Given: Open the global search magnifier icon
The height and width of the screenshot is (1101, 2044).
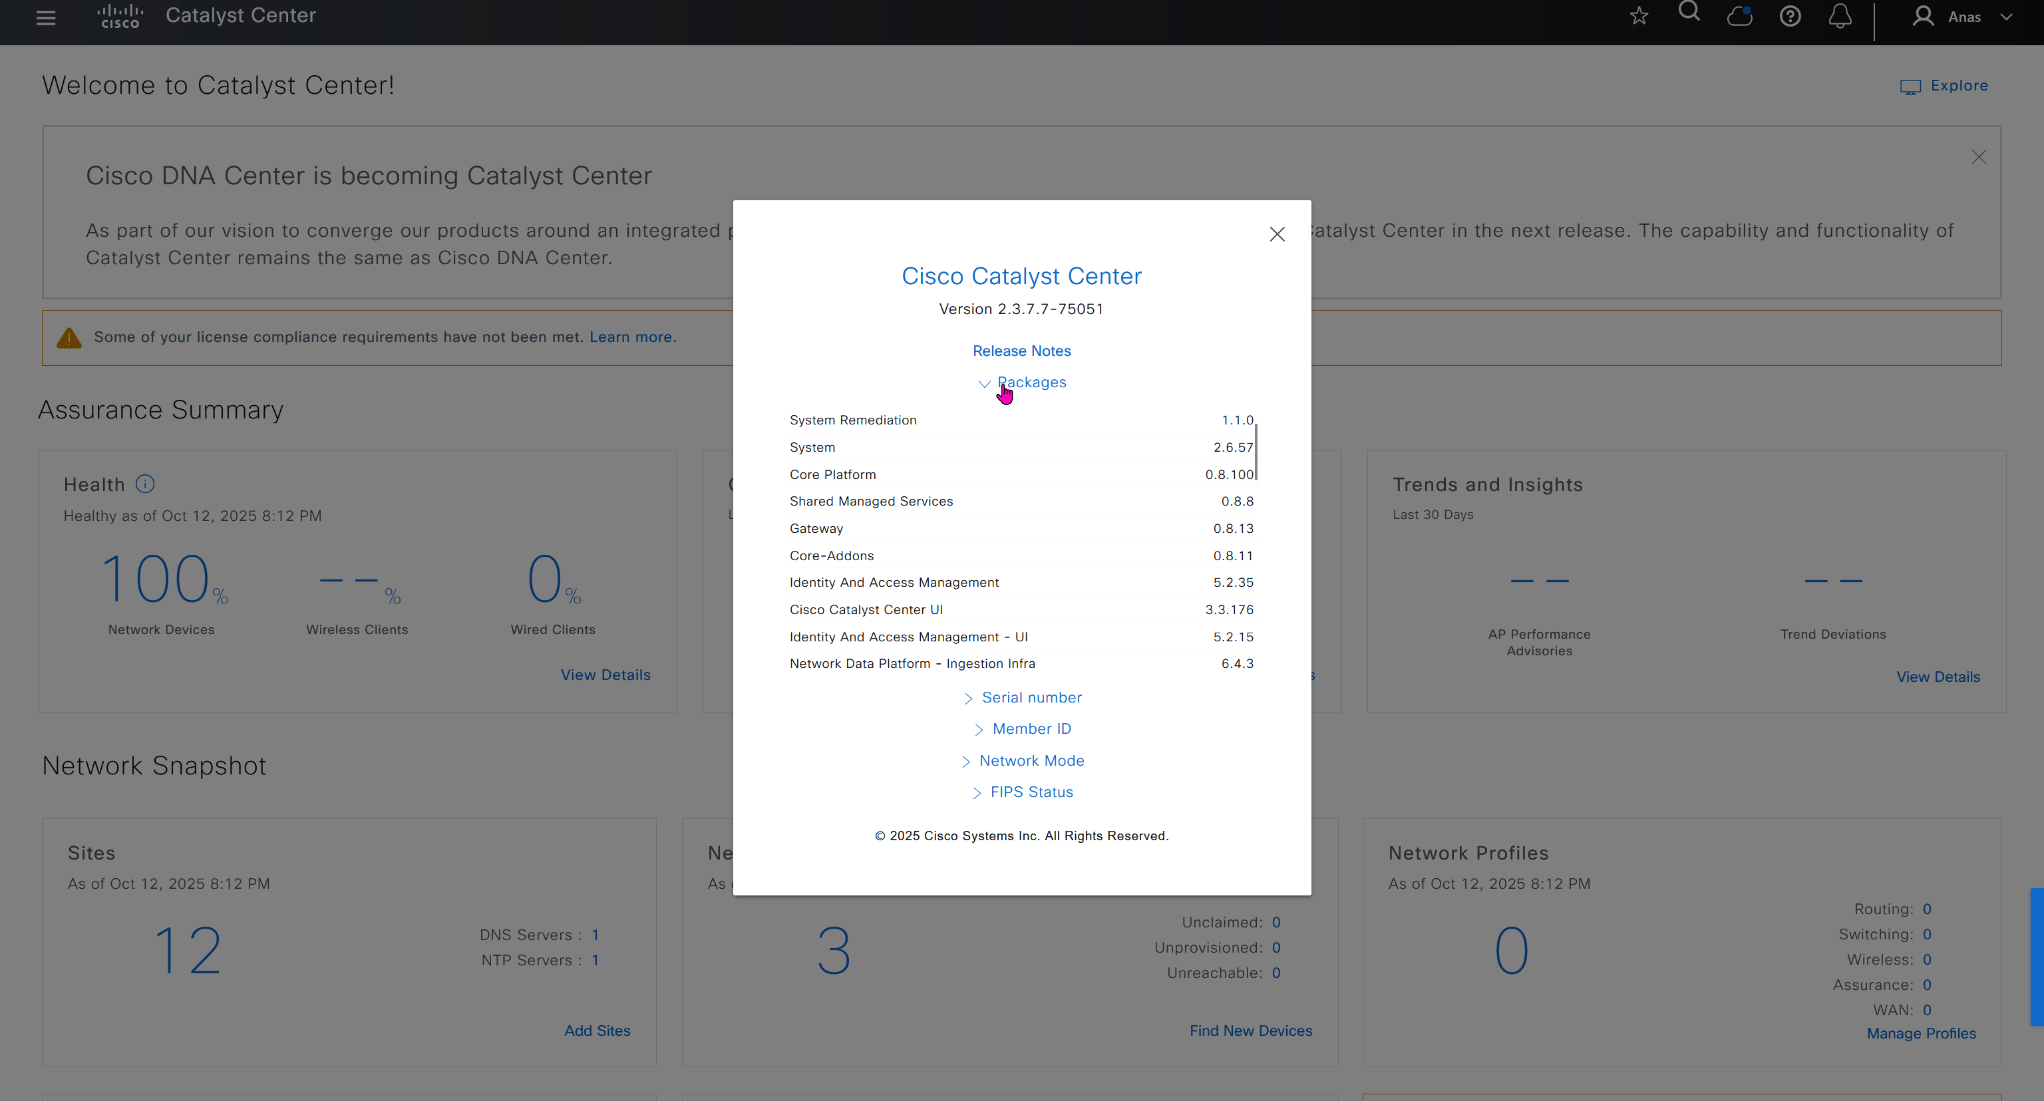Looking at the screenshot, I should (1689, 12).
